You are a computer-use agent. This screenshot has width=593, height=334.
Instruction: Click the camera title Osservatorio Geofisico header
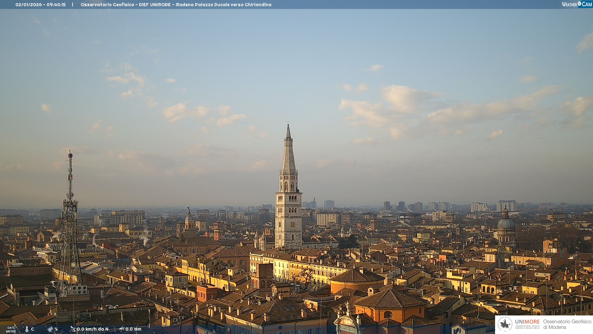point(107,5)
